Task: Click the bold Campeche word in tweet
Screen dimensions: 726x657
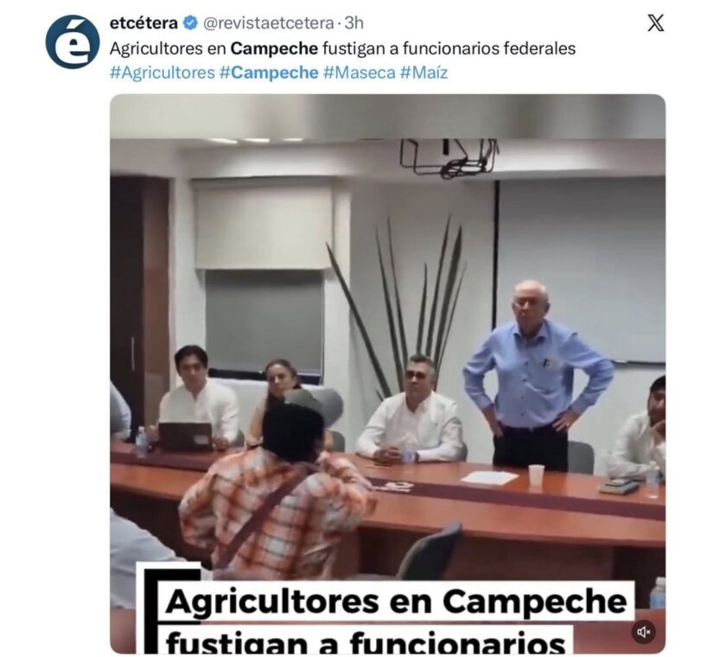Action: [x=274, y=48]
